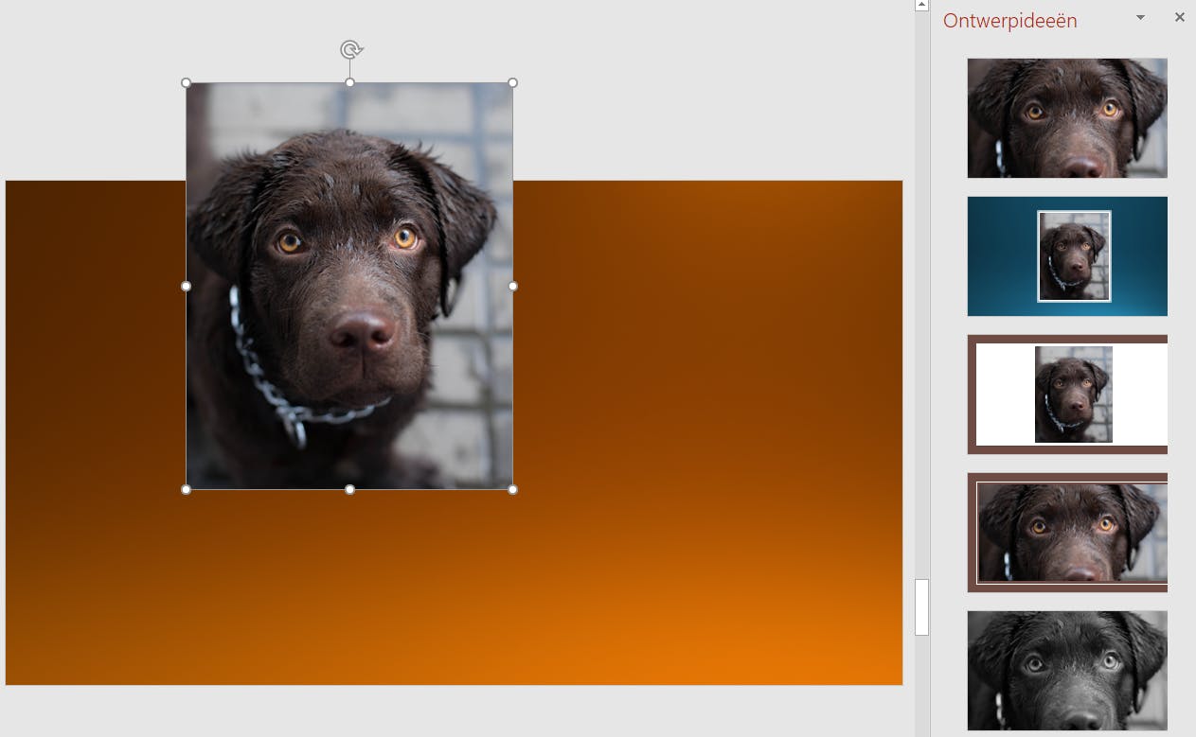The width and height of the screenshot is (1196, 737).
Task: Close the Ontwerpideeën pane
Action: pos(1179,17)
